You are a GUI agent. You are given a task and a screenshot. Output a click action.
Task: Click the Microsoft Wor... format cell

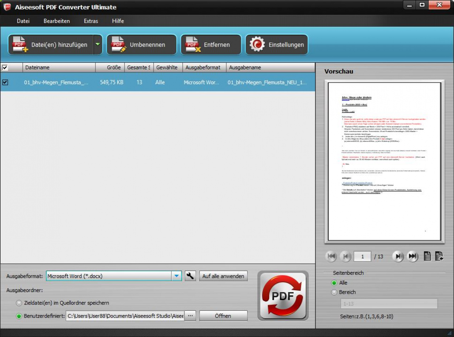click(x=201, y=82)
